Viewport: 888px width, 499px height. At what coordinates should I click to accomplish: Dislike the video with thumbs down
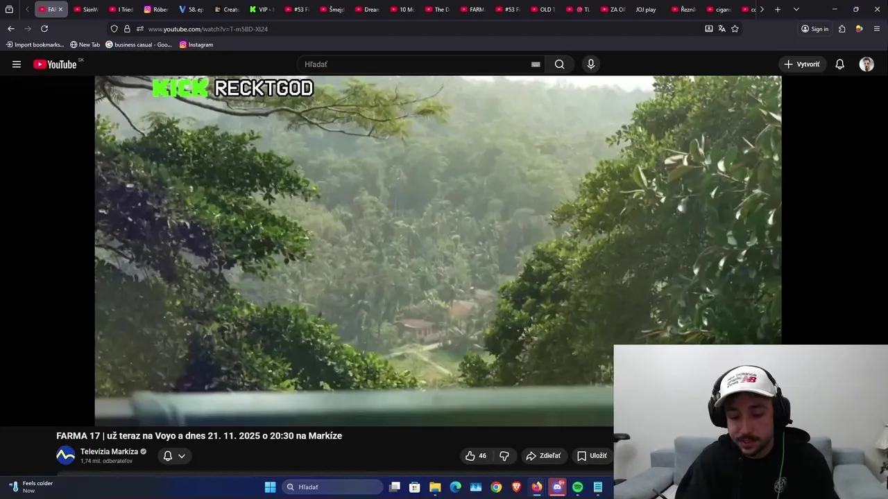point(504,456)
